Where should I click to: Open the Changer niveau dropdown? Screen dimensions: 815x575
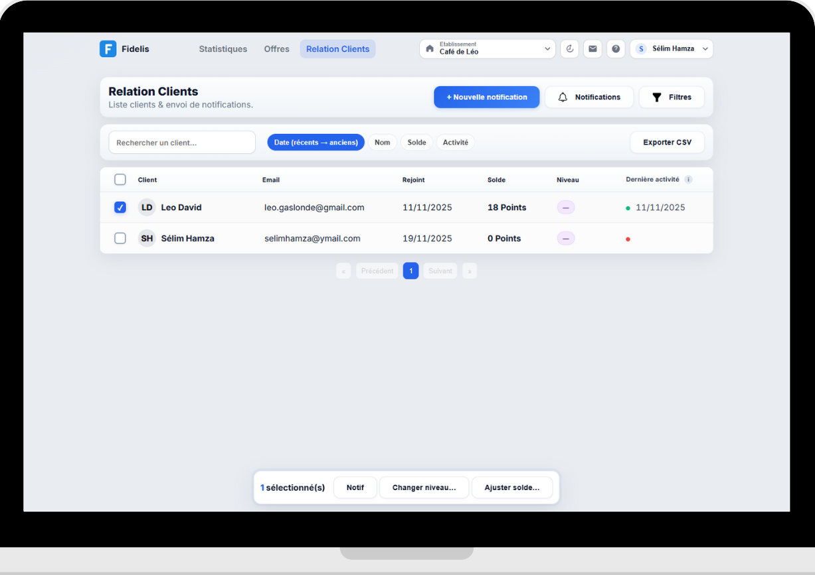click(424, 487)
